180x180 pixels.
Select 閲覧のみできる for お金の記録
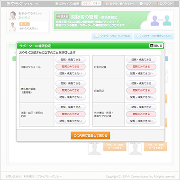point(141,66)
